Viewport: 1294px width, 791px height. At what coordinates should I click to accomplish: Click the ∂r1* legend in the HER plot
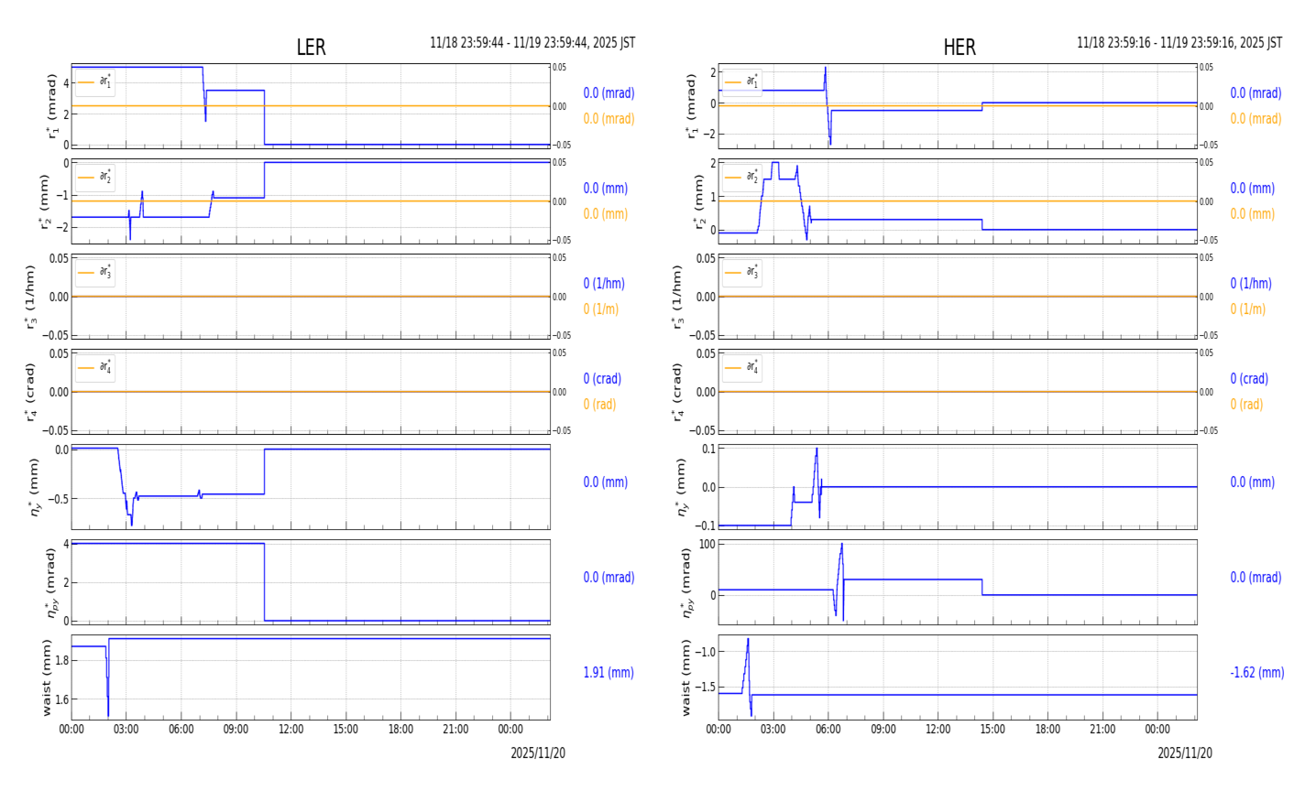pyautogui.click(x=742, y=82)
